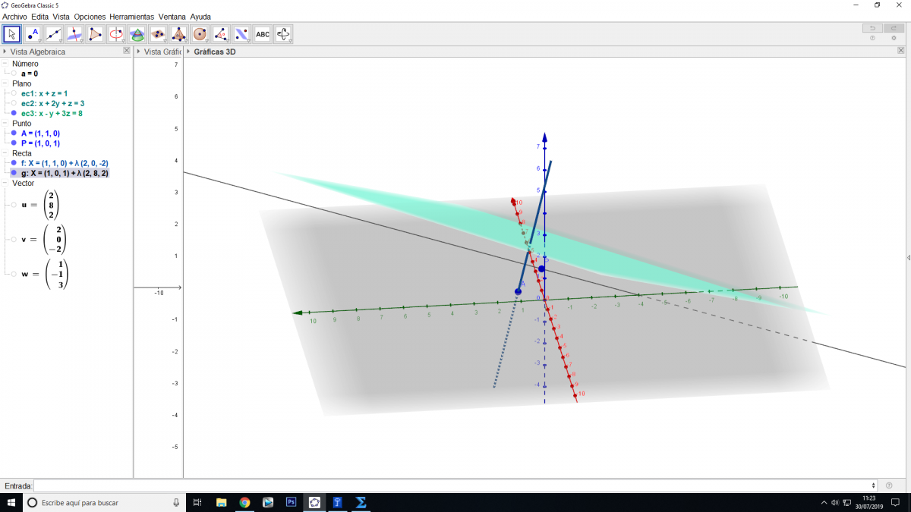Select the Polygon tool
The height and width of the screenshot is (512, 911).
coord(95,34)
